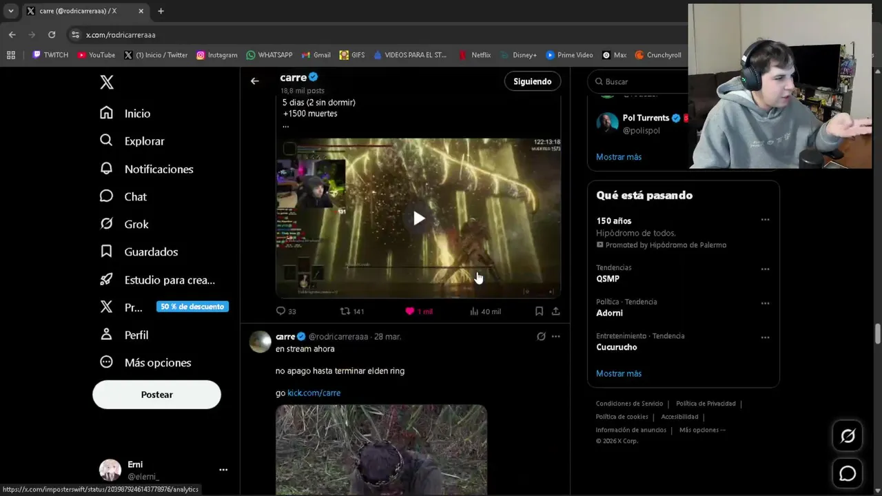Open more options on the 28 mar. post
Image resolution: width=882 pixels, height=496 pixels.
[x=555, y=336]
